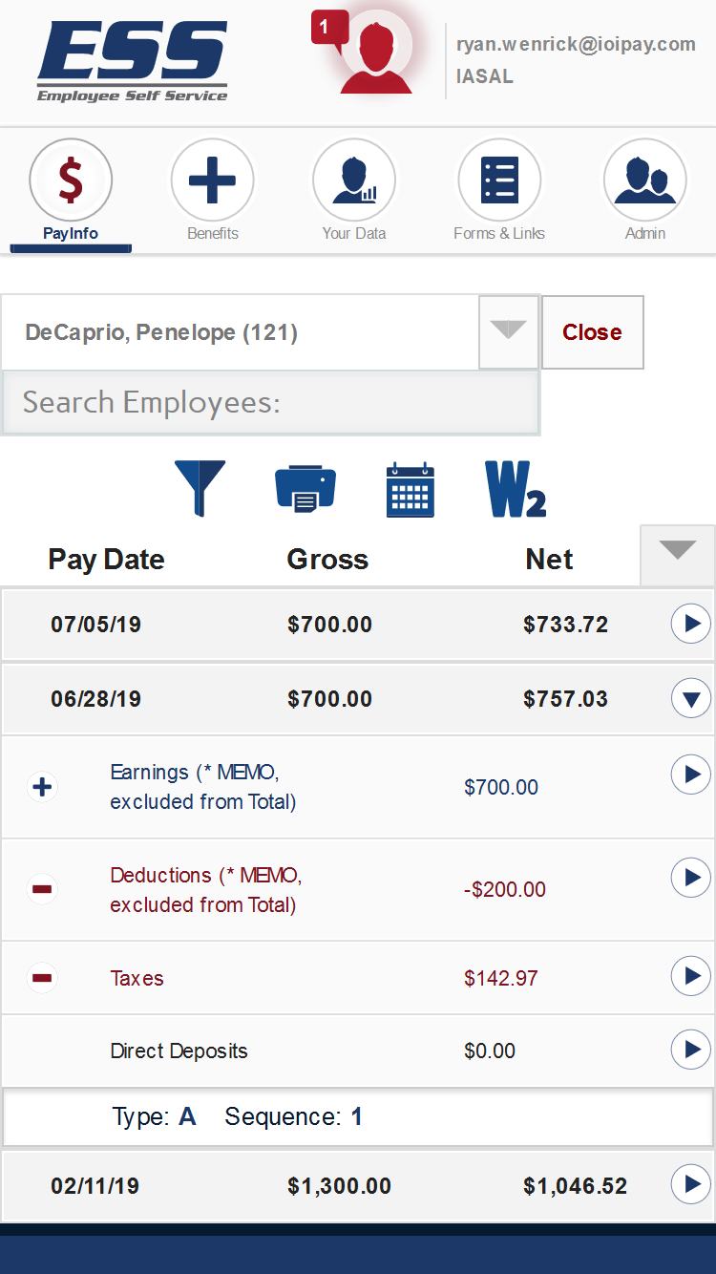Click the Search Employees input field
Screen dimensions: 716x1274
coord(270,402)
